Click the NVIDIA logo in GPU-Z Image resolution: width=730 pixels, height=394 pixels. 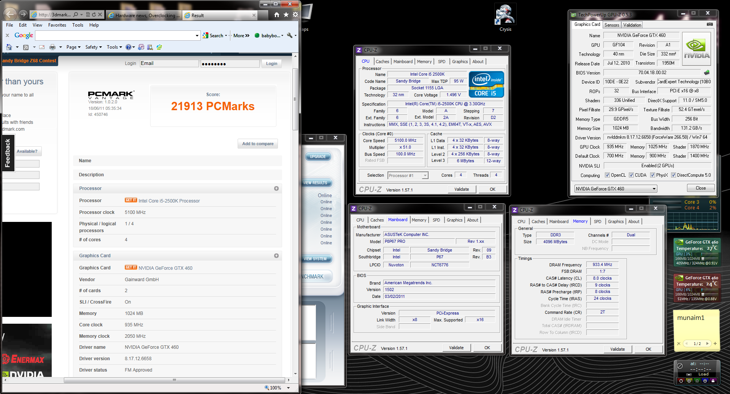pyautogui.click(x=697, y=49)
